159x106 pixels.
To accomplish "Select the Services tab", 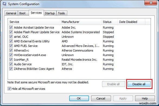I will (36, 13).
